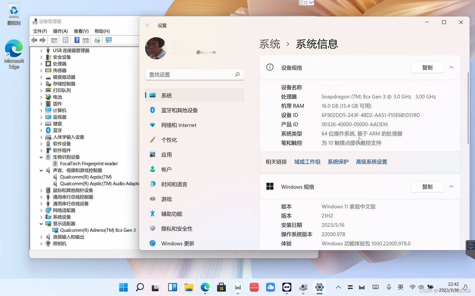Viewport: 475px width, 296px height.
Task: Open 个性化 settings from sidebar
Action: (x=170, y=140)
